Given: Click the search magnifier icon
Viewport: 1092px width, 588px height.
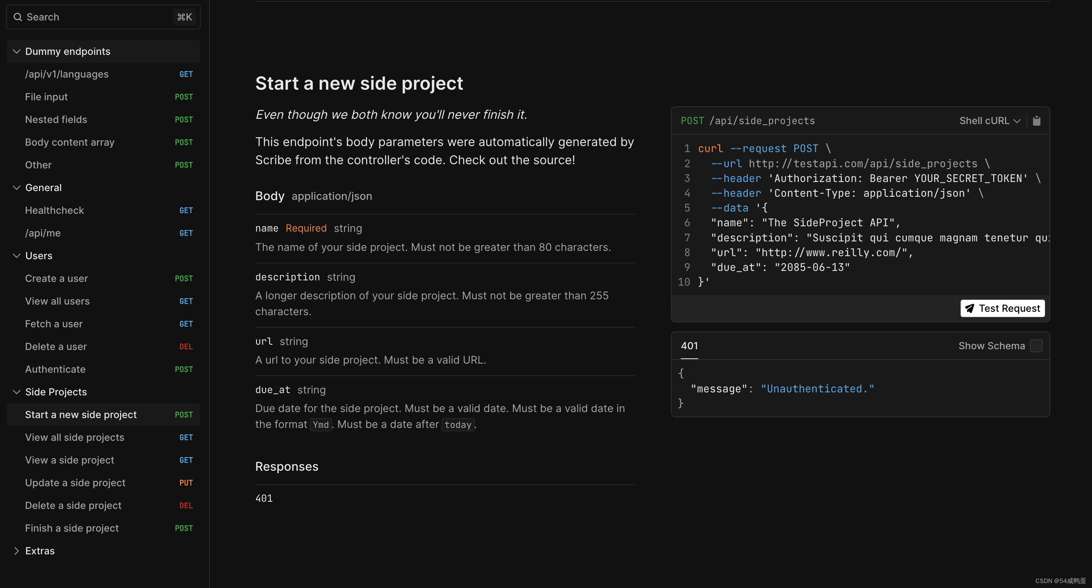Looking at the screenshot, I should (18, 17).
